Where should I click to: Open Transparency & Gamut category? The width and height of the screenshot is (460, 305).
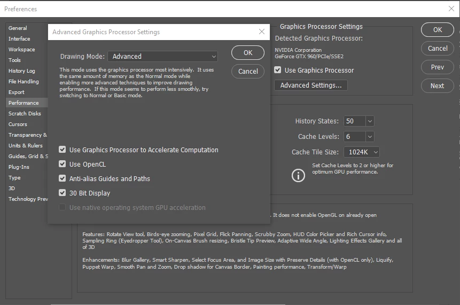click(28, 135)
